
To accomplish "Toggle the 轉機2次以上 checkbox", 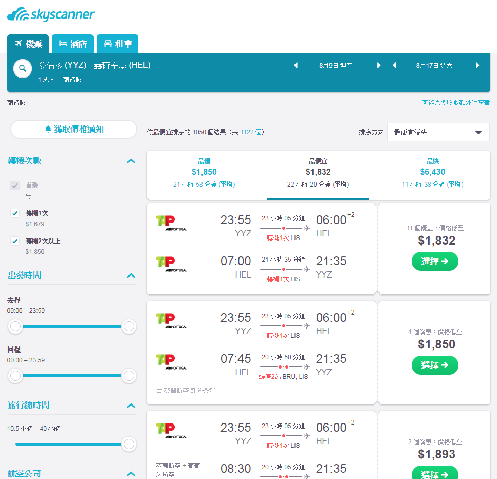I will click(15, 241).
